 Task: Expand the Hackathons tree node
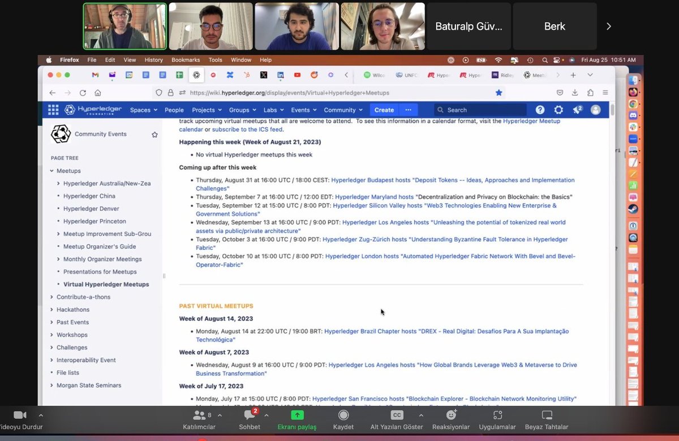pyautogui.click(x=51, y=310)
